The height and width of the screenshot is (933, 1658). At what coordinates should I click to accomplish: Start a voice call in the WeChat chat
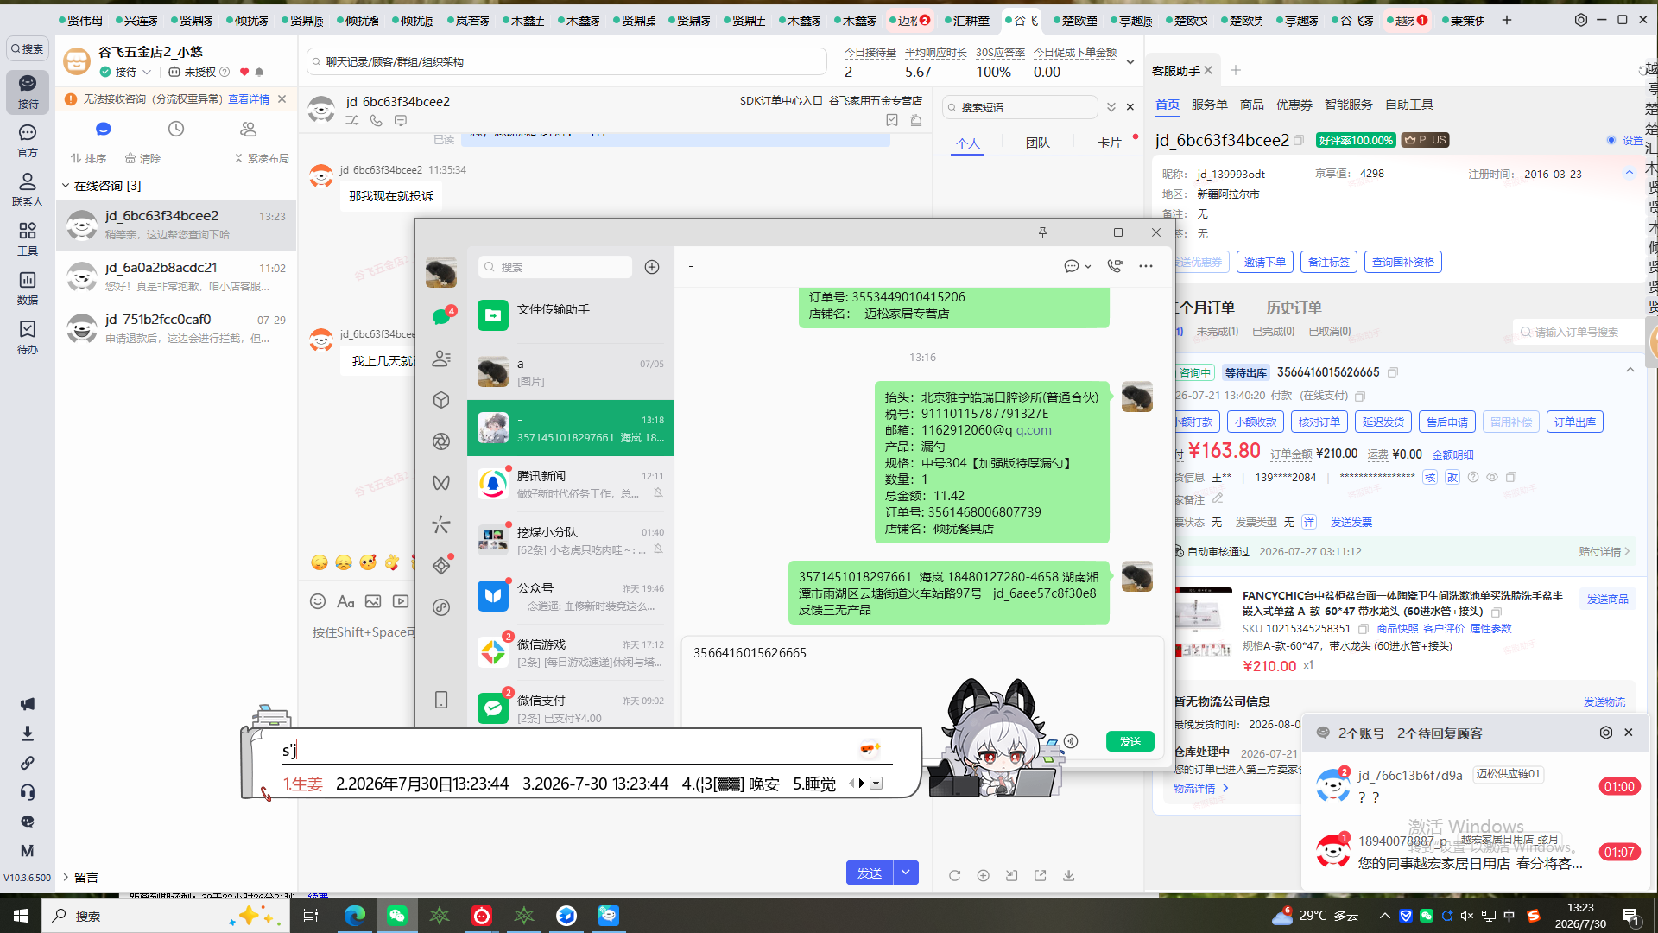(1115, 266)
